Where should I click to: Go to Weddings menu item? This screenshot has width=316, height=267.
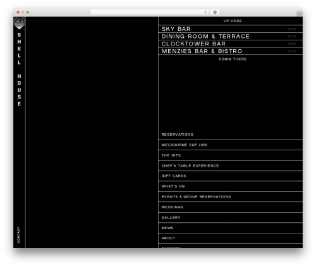231,207
